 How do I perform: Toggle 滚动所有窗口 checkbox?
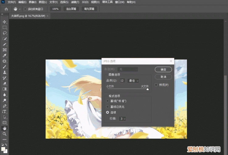25,9
